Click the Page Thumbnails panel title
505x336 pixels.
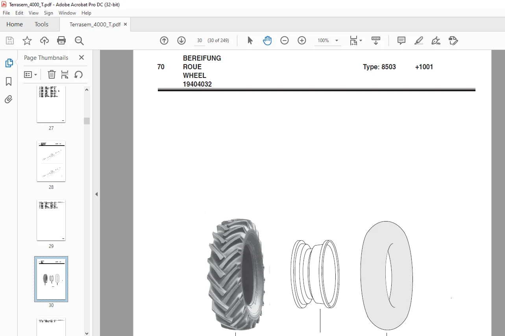coord(46,57)
